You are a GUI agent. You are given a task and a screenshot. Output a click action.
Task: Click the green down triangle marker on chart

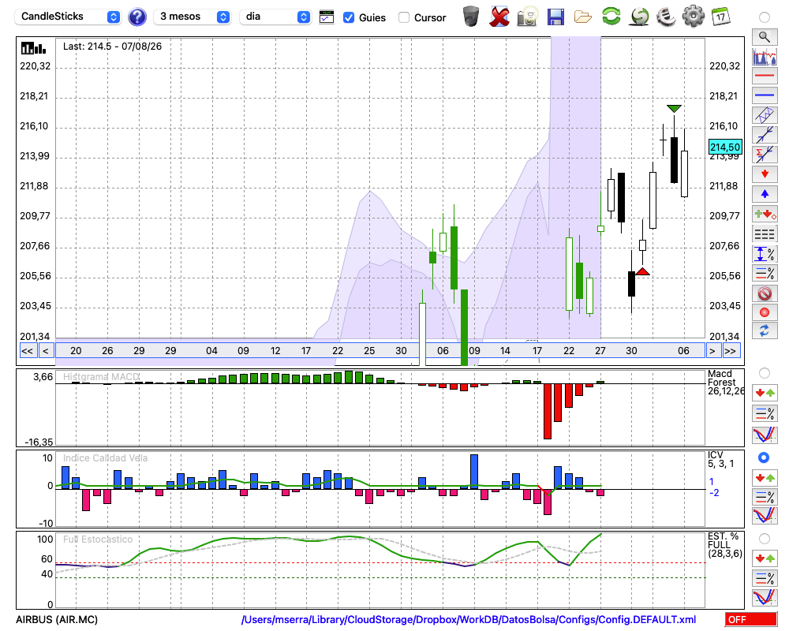[x=675, y=108]
